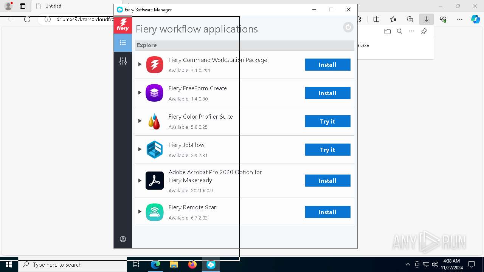Open Edge favorites star icon
The width and height of the screenshot is (484, 272).
click(393, 19)
